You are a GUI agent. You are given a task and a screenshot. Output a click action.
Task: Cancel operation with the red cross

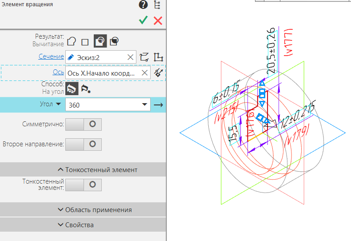pyautogui.click(x=158, y=20)
